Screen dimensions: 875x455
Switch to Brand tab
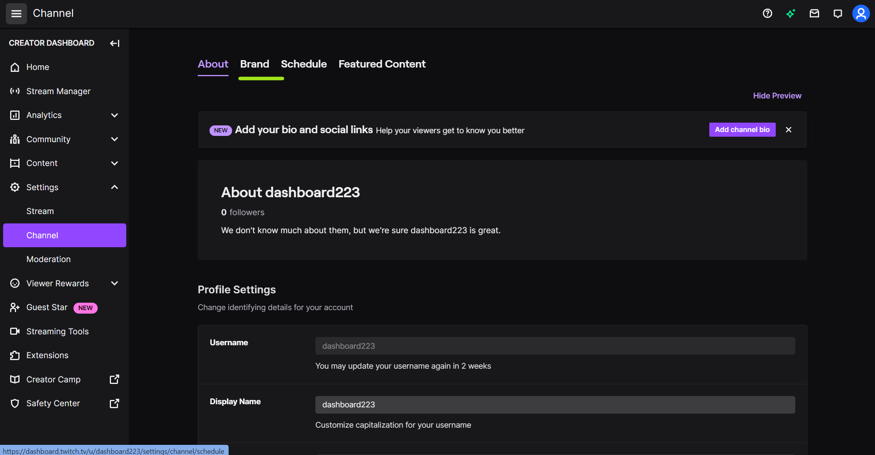(255, 64)
